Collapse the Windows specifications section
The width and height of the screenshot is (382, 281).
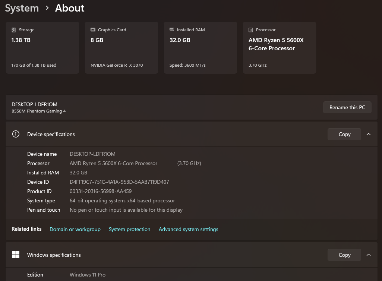(x=369, y=255)
